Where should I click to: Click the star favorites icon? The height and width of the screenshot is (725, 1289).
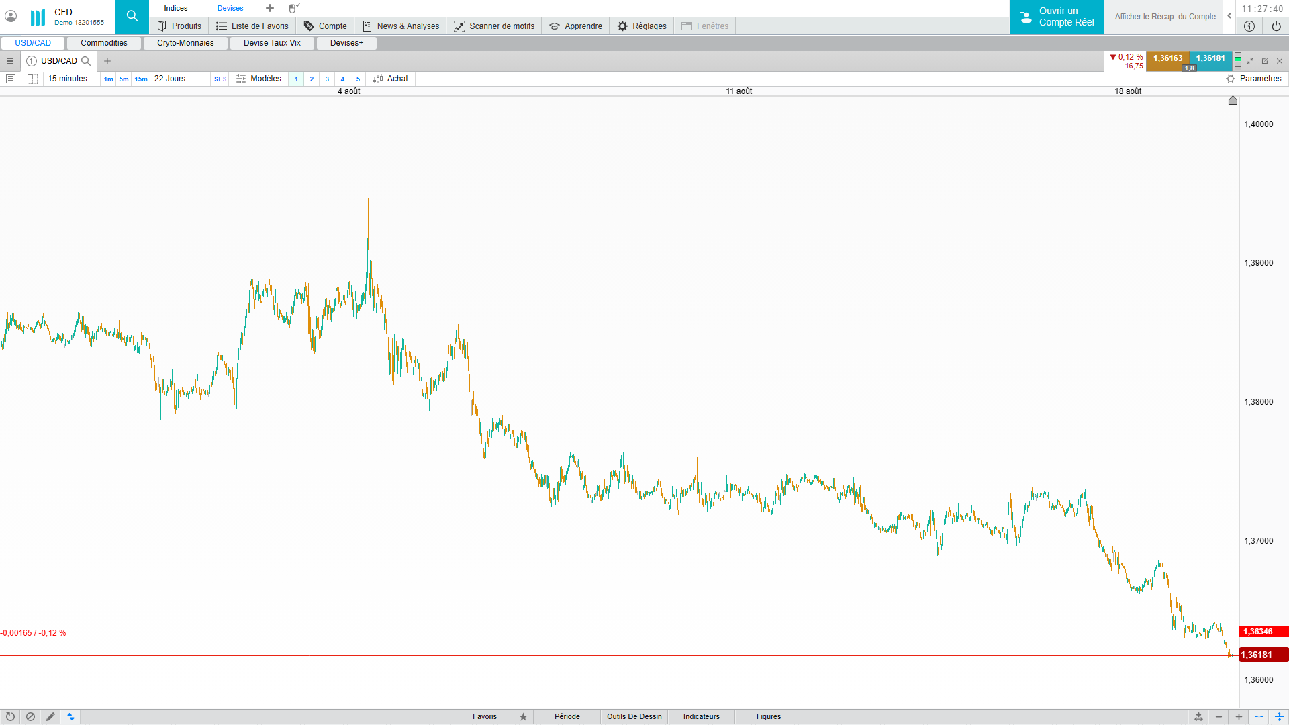(523, 716)
